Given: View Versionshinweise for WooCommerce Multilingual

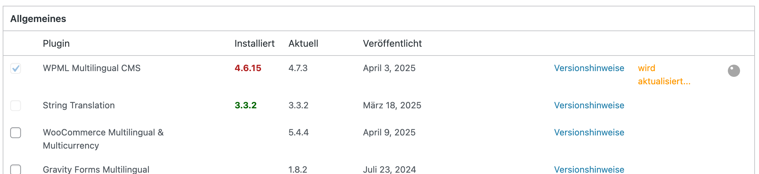Looking at the screenshot, I should tap(589, 132).
